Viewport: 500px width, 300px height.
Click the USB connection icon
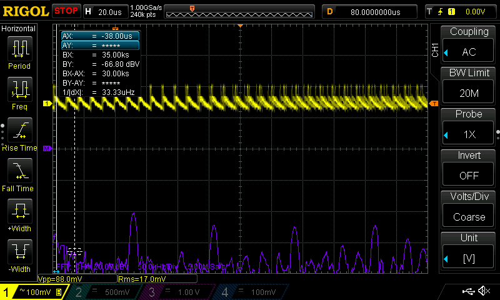pyautogui.click(x=467, y=291)
